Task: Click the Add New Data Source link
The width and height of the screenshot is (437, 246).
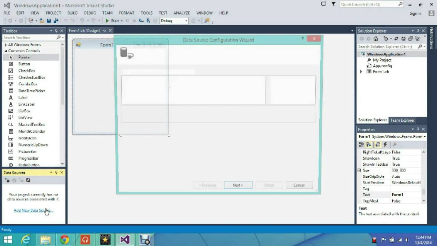Action: (x=33, y=210)
